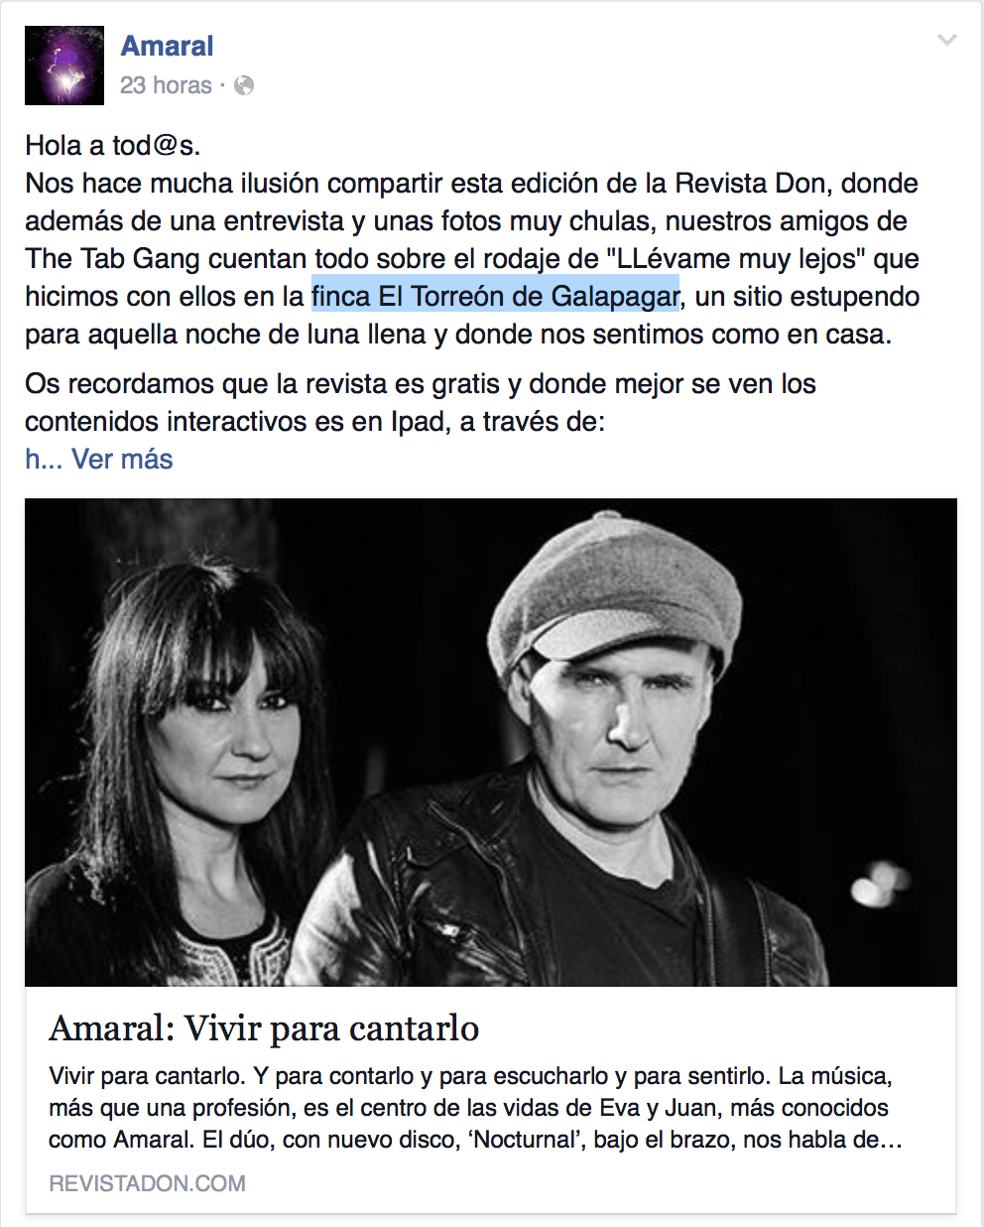
Task: Click the public globe privacy icon
Action: (244, 85)
